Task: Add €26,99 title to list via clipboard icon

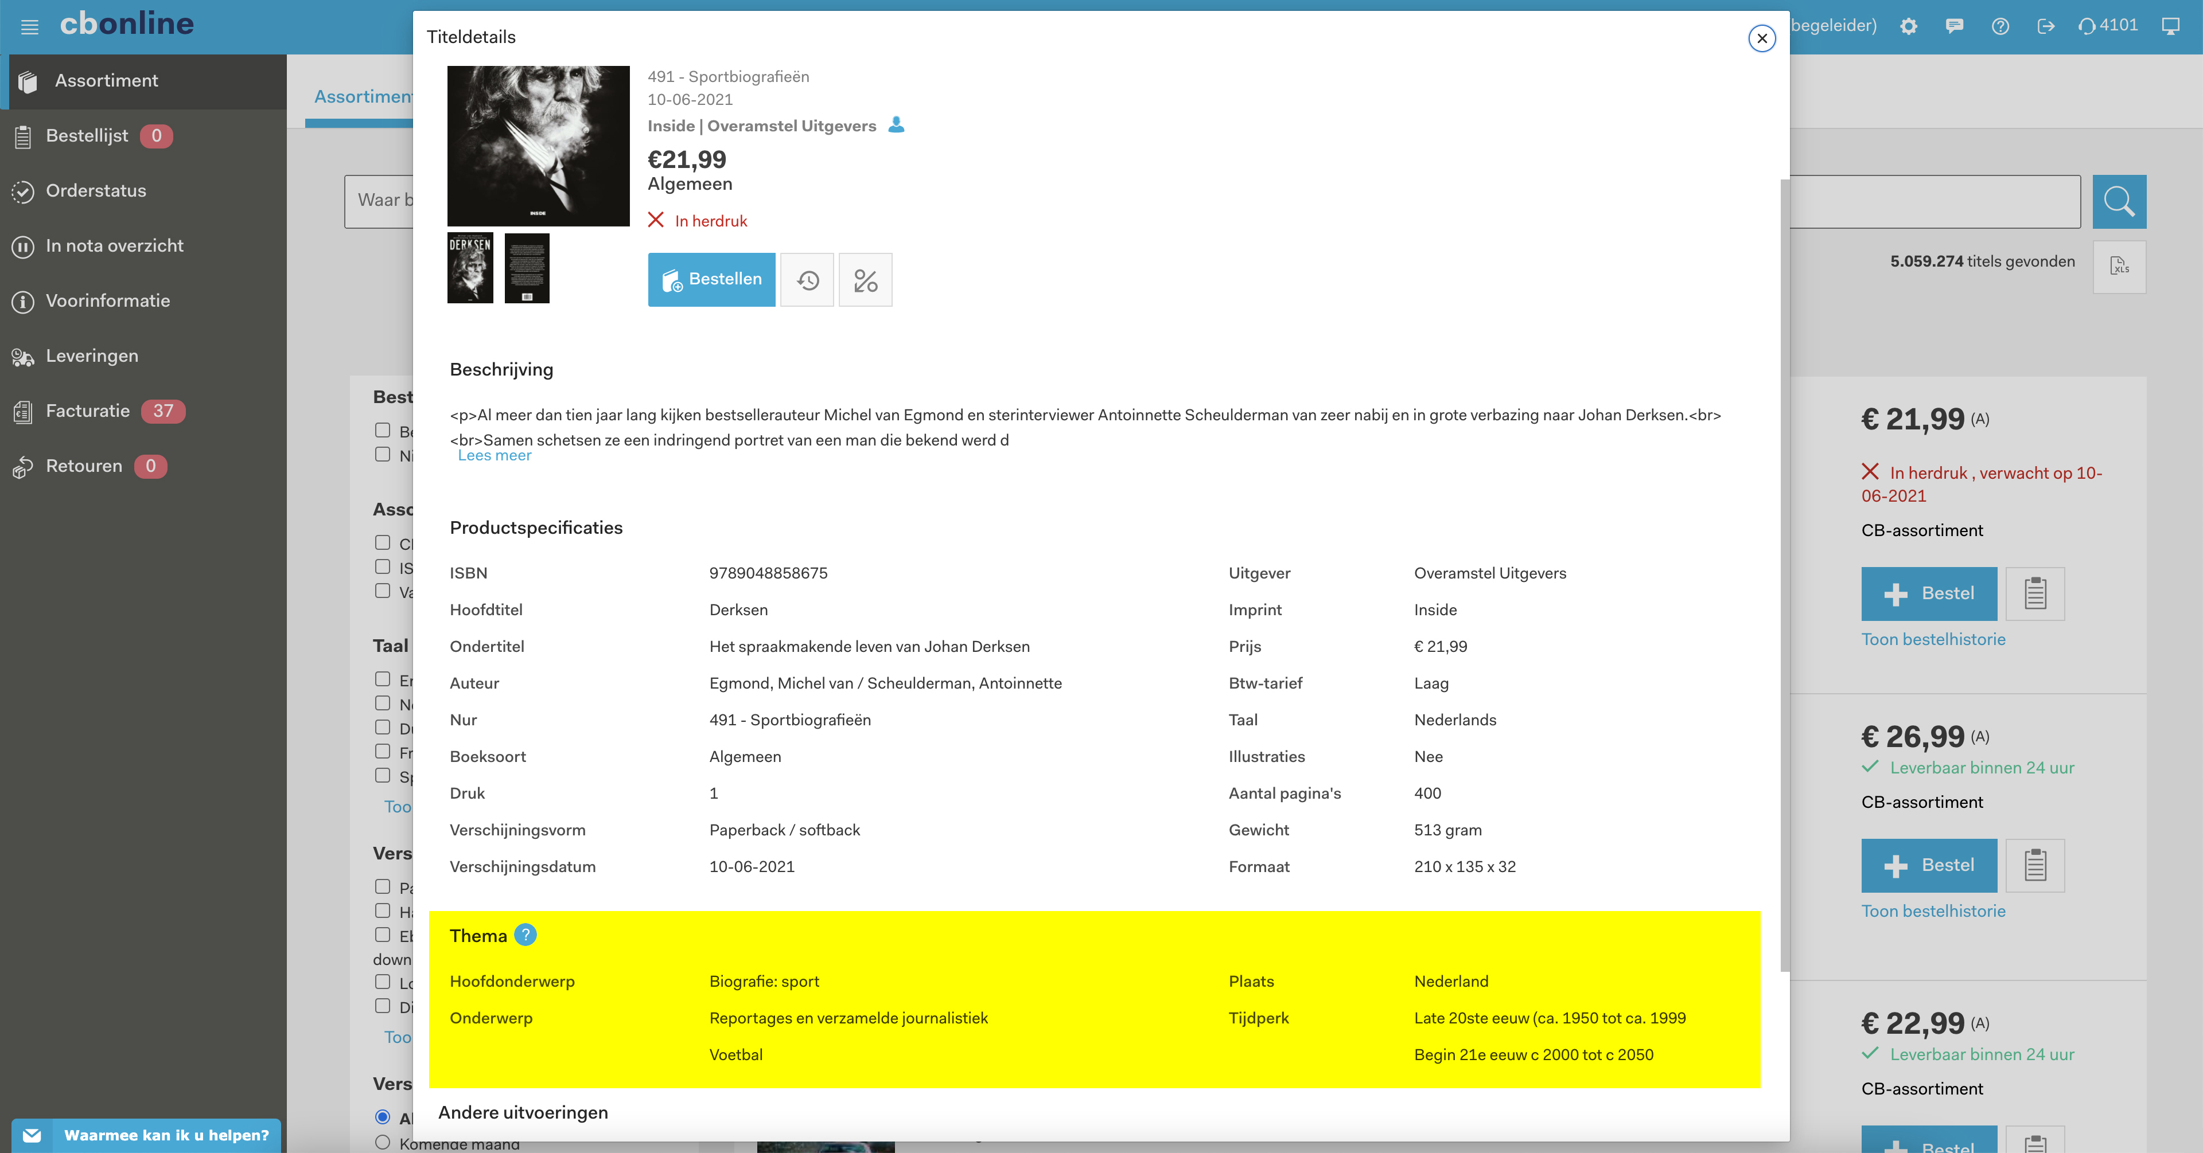Action: [x=2035, y=865]
